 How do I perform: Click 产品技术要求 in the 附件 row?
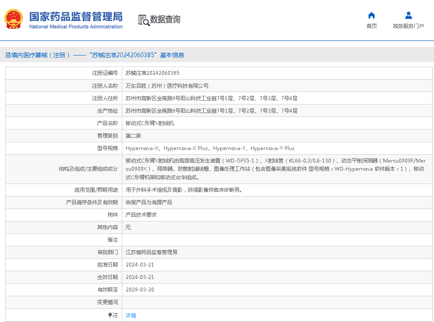point(141,215)
